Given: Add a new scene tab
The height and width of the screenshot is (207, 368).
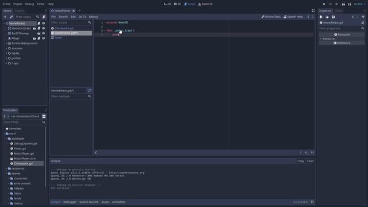Looking at the screenshot, I should pyautogui.click(x=79, y=10).
